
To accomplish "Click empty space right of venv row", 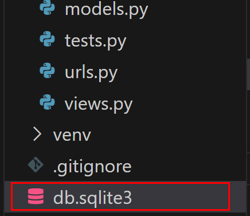I will [168, 134].
